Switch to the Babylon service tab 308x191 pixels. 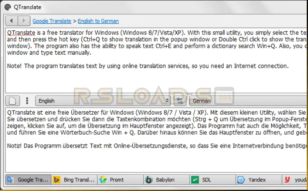(x=167, y=180)
